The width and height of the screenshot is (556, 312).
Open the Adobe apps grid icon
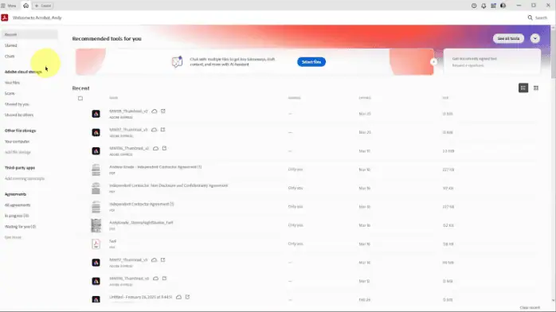click(x=493, y=6)
